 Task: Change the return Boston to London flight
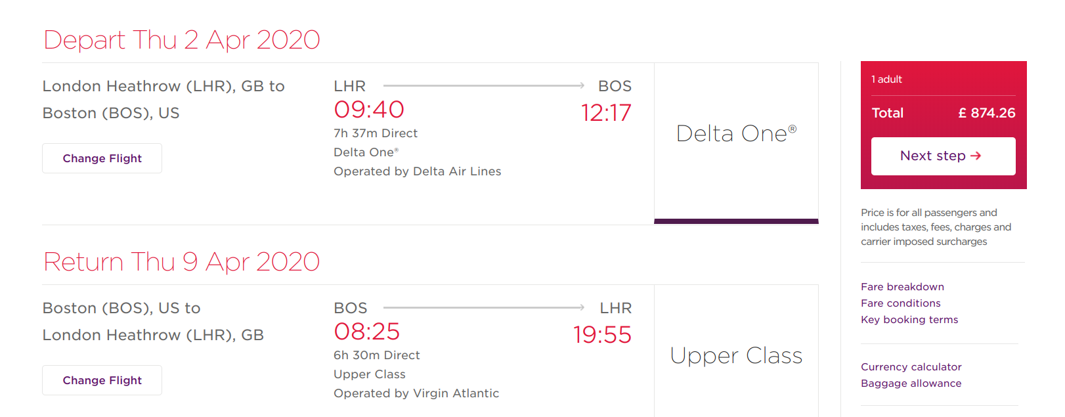[102, 380]
